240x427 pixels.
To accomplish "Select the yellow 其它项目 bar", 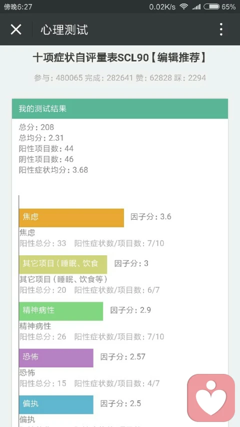I will 63,264.
